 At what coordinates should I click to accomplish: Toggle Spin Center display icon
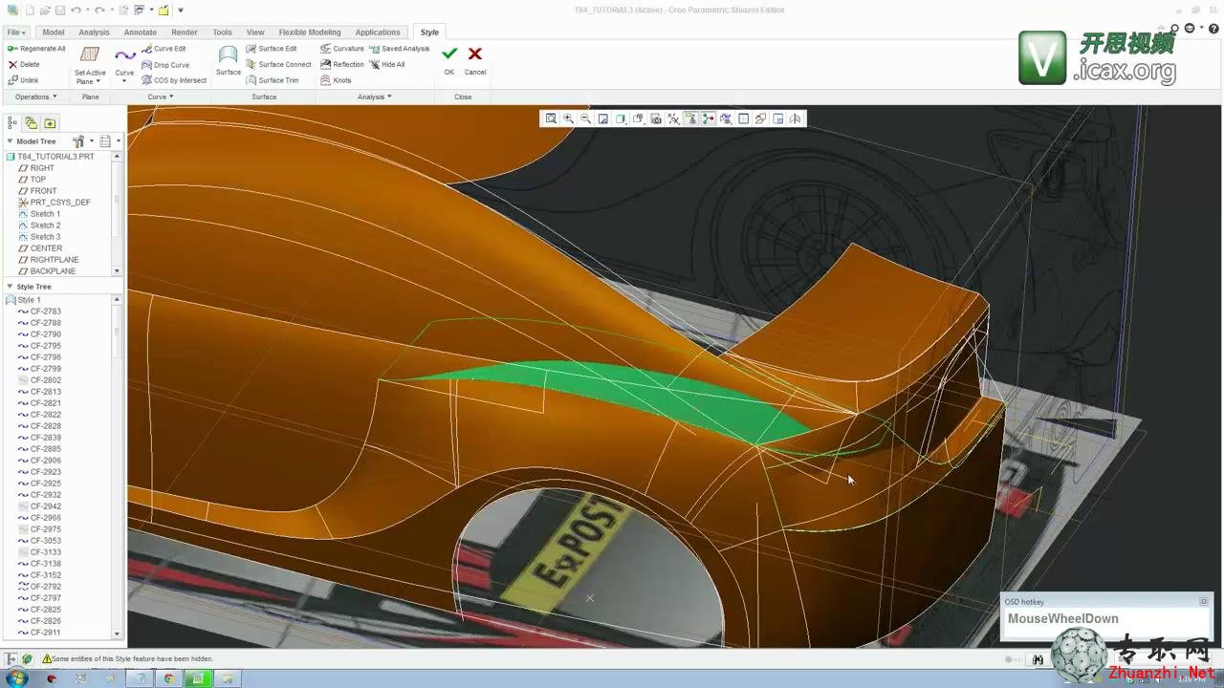coord(709,118)
